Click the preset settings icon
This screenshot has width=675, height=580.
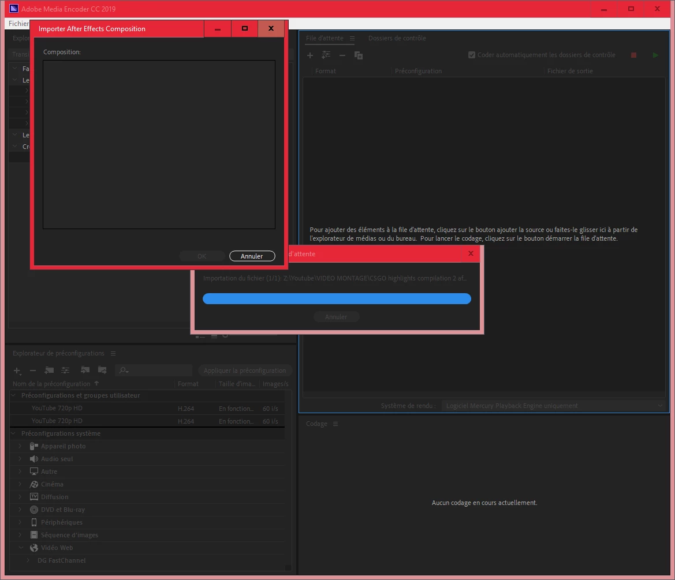point(65,370)
